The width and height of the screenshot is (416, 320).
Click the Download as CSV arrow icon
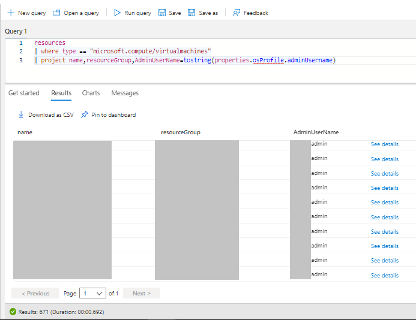point(21,114)
